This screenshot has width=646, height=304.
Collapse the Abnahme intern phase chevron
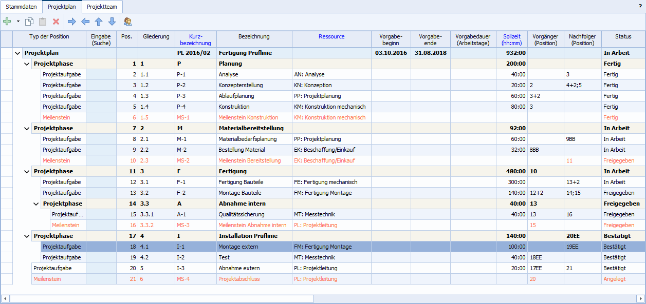[36, 204]
